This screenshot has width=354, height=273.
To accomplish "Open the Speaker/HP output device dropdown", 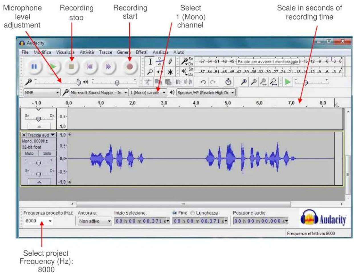I will coord(206,93).
